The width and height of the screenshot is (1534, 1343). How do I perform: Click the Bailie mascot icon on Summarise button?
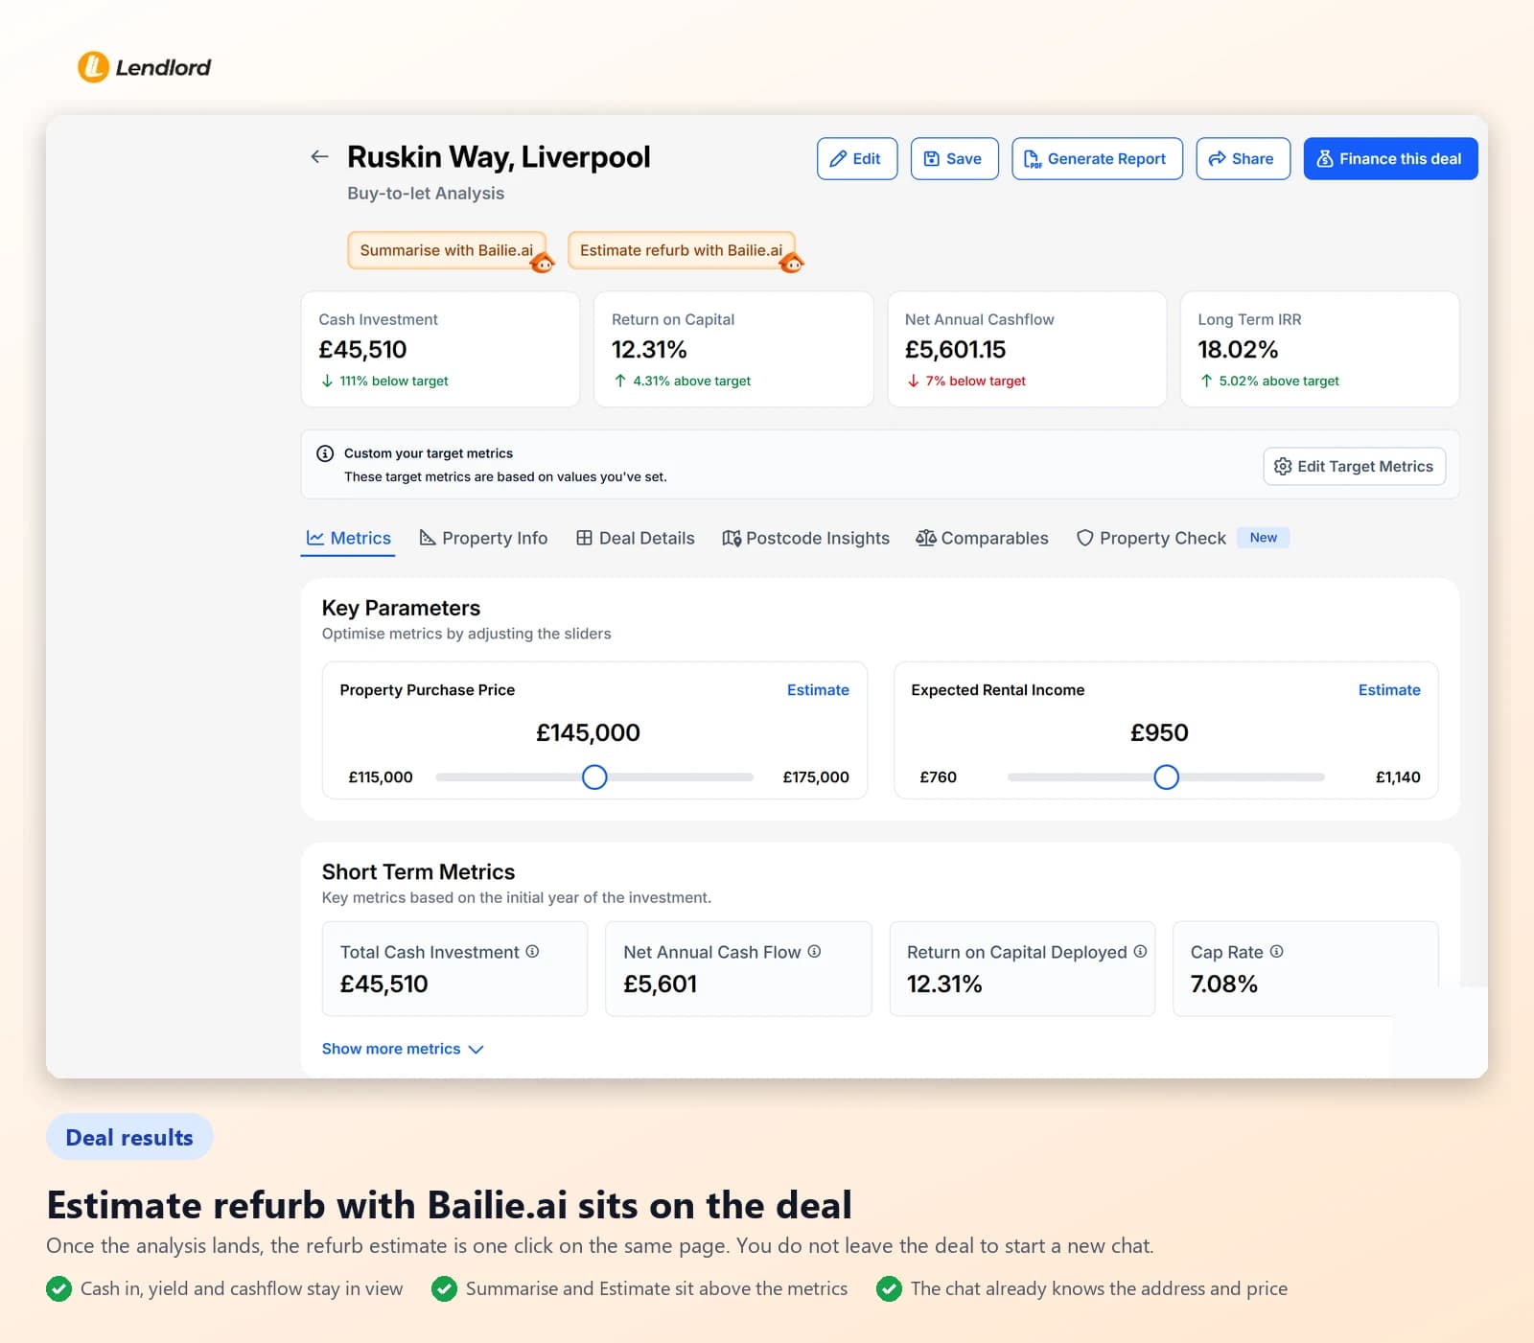[x=543, y=262]
